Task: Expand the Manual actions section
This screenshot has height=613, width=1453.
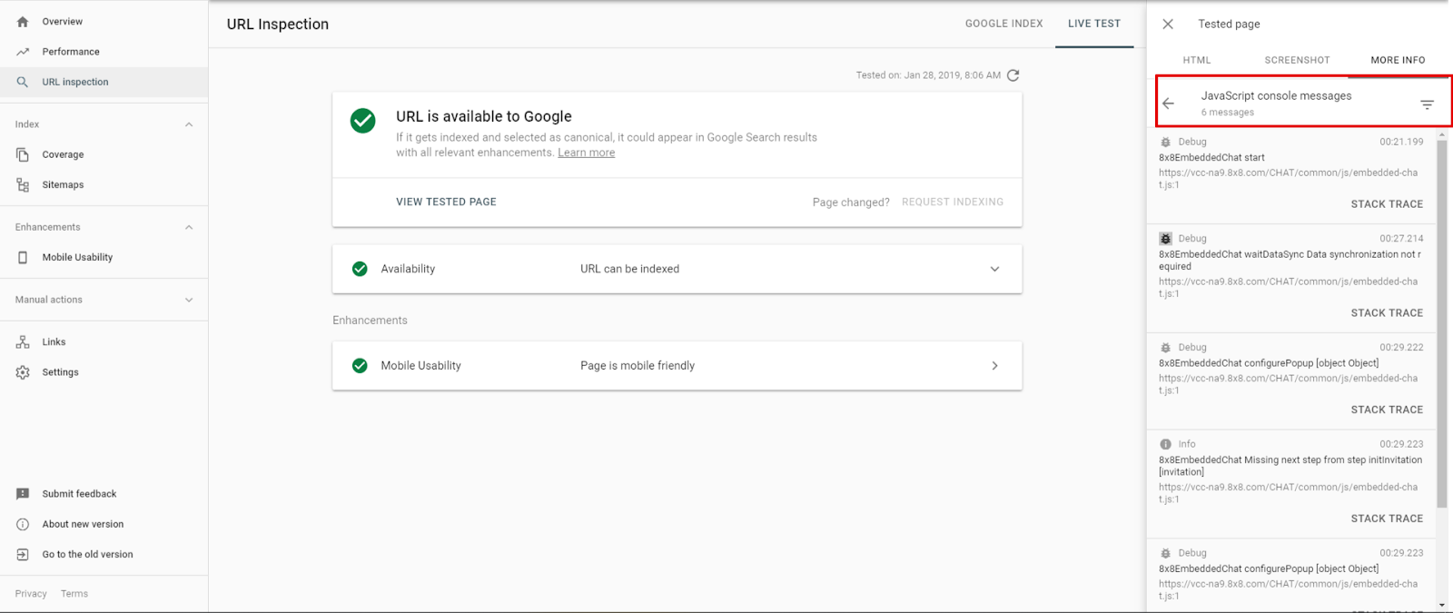Action: click(189, 300)
